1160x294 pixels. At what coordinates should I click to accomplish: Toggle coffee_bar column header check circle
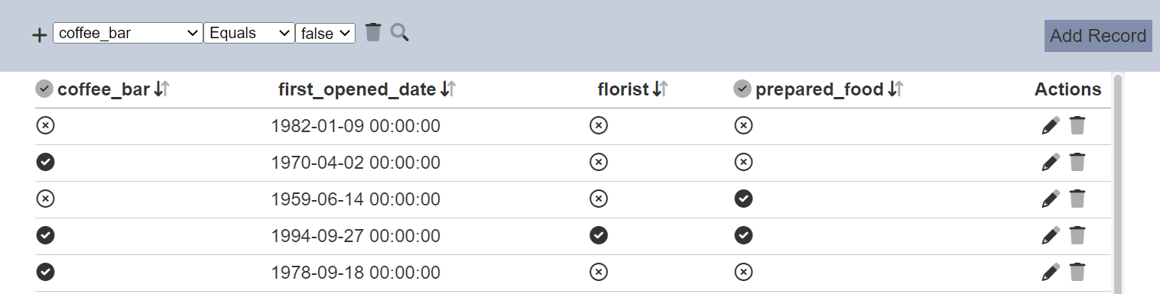(x=44, y=89)
